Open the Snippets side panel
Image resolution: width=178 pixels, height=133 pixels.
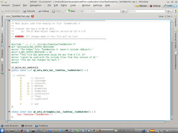pyautogui.click(x=176, y=21)
